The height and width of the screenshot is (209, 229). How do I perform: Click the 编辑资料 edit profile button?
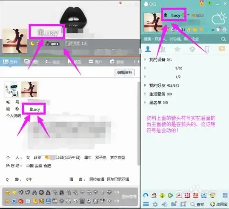[125, 73]
